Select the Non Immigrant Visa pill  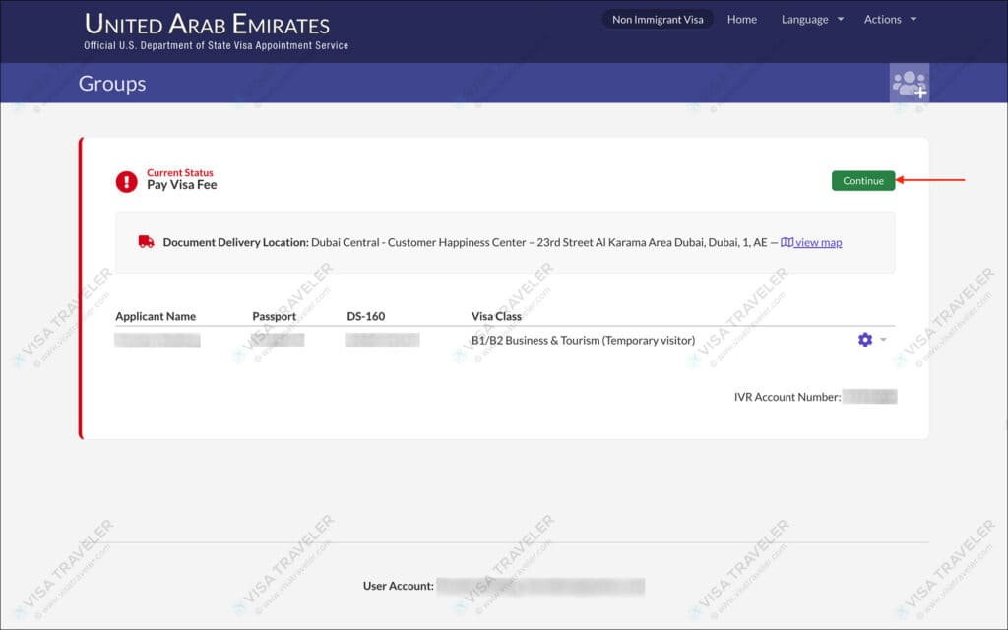[658, 20]
